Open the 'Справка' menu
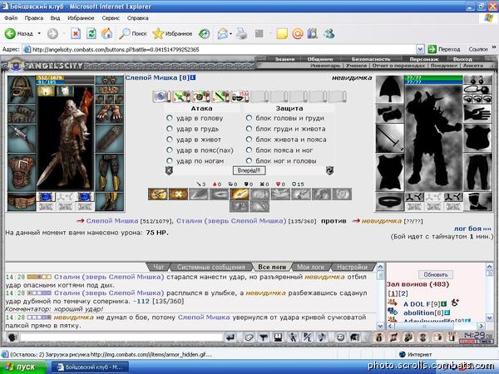 137,18
